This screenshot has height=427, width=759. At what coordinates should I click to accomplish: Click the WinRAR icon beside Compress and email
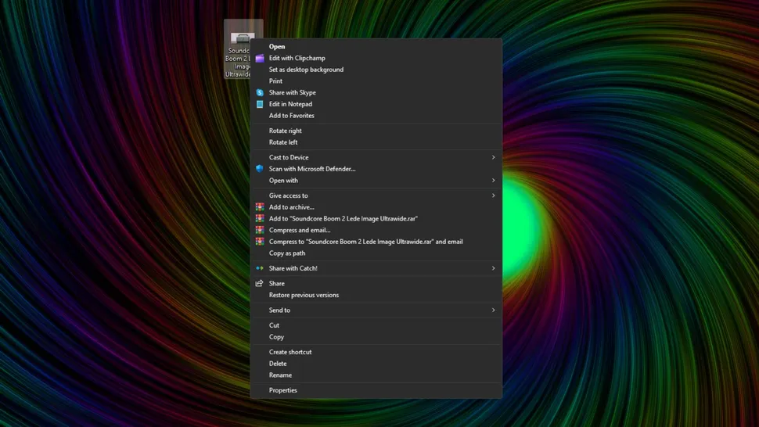coord(260,230)
